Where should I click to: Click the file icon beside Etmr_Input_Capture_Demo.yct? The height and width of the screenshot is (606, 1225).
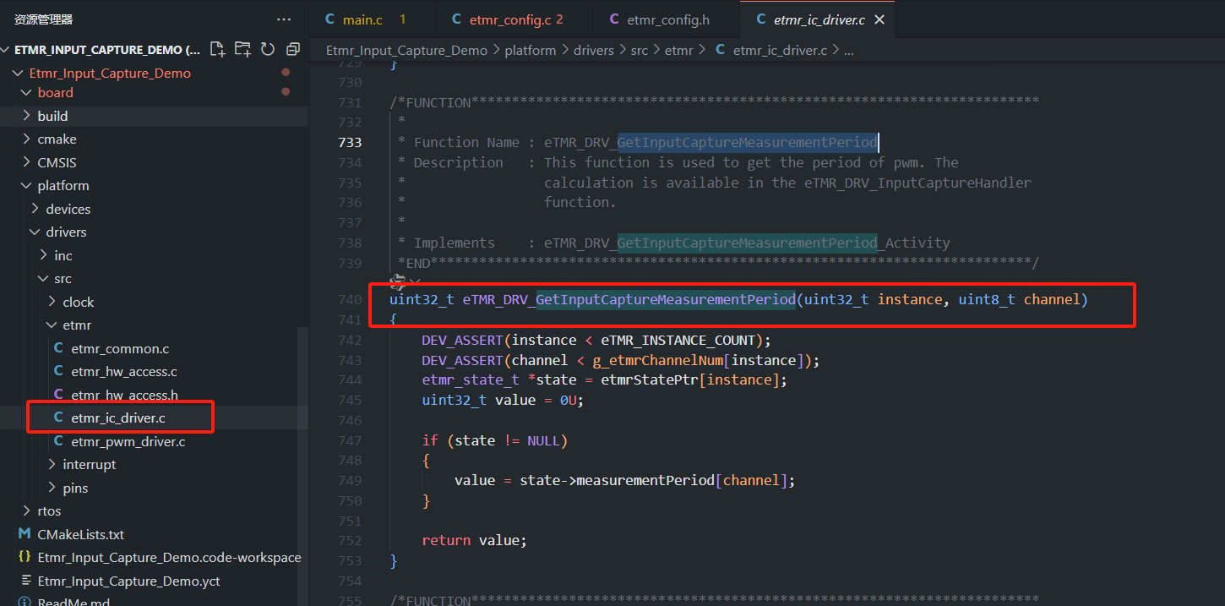coord(24,581)
